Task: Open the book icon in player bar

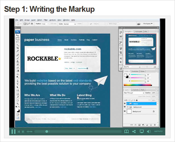Action: [x=126, y=131]
